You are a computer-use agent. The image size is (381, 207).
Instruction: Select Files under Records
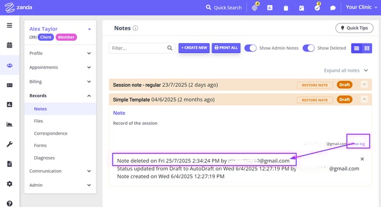(38, 121)
